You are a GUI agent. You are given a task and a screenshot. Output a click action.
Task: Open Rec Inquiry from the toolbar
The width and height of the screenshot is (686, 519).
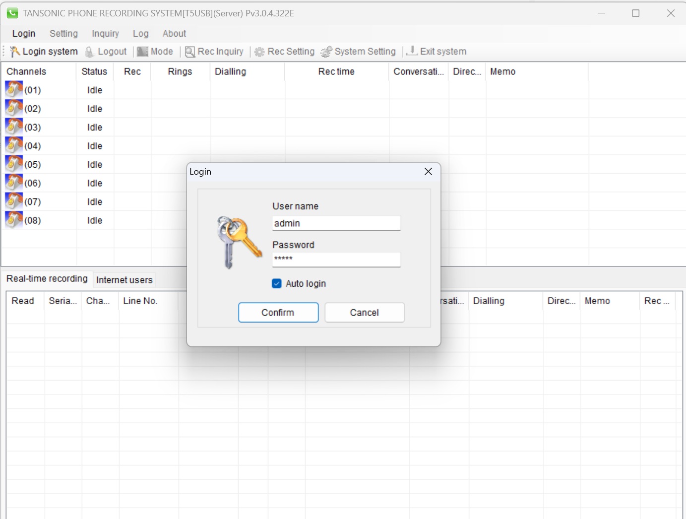214,52
